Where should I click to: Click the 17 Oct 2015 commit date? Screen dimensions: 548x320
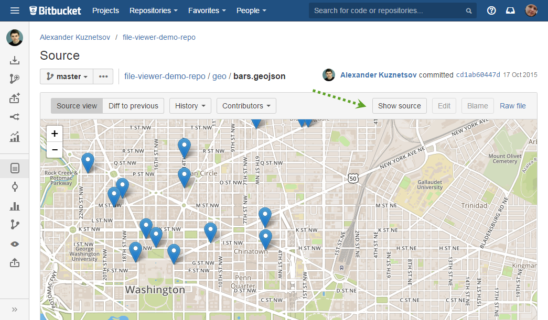520,75
